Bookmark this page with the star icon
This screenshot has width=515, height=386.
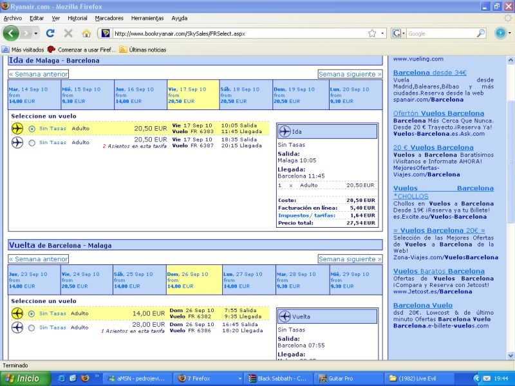[x=372, y=33]
